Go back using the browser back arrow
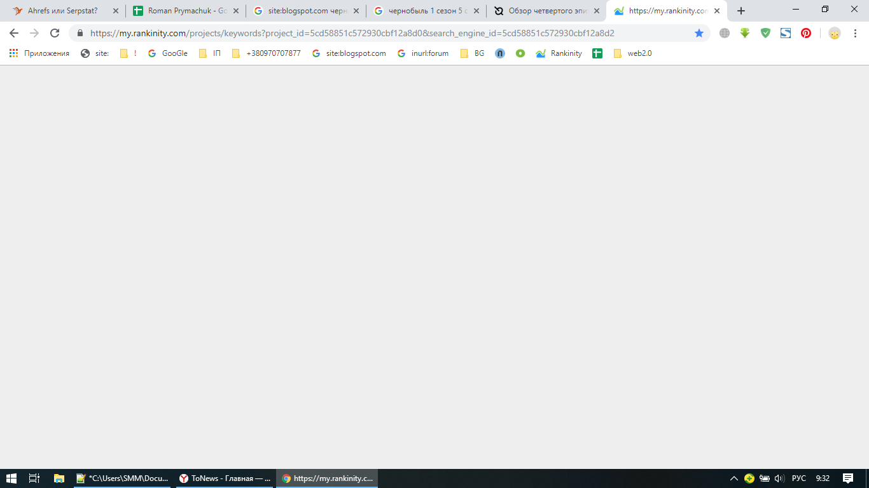The width and height of the screenshot is (869, 488). point(14,33)
